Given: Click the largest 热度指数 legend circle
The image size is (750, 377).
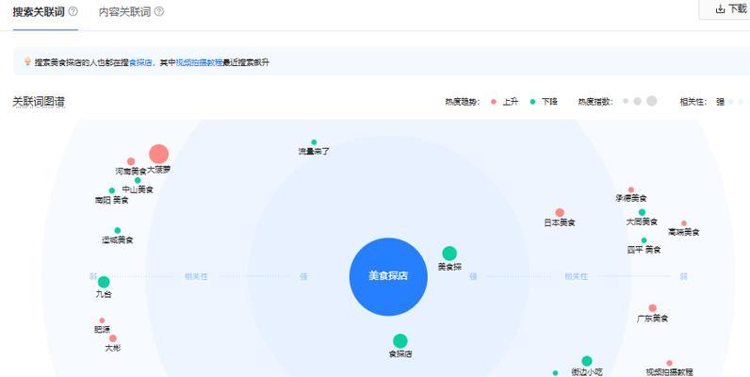Looking at the screenshot, I should (651, 101).
